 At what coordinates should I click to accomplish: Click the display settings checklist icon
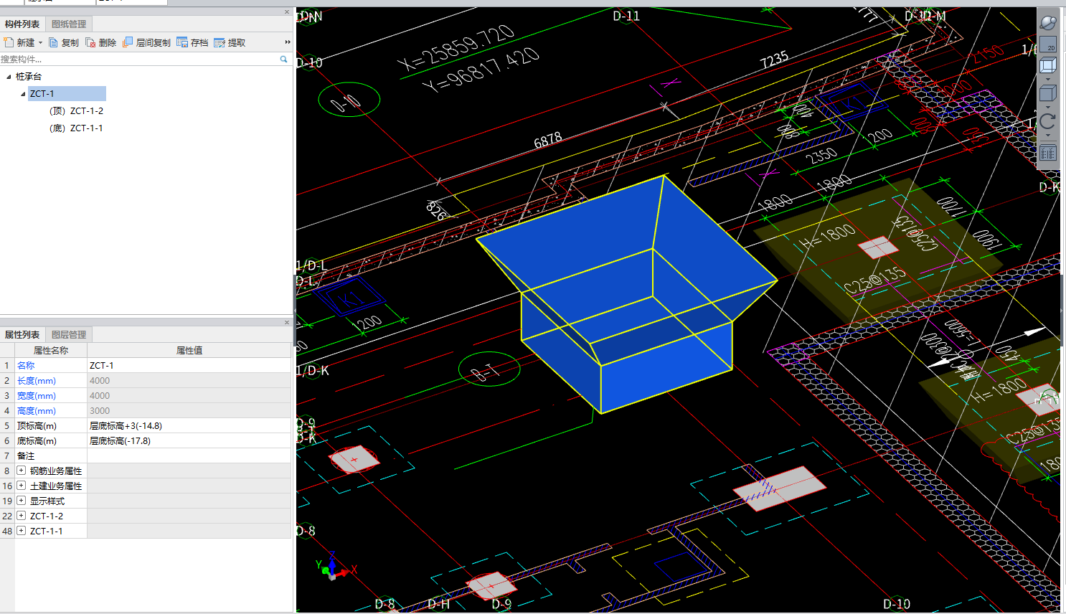[x=1048, y=153]
